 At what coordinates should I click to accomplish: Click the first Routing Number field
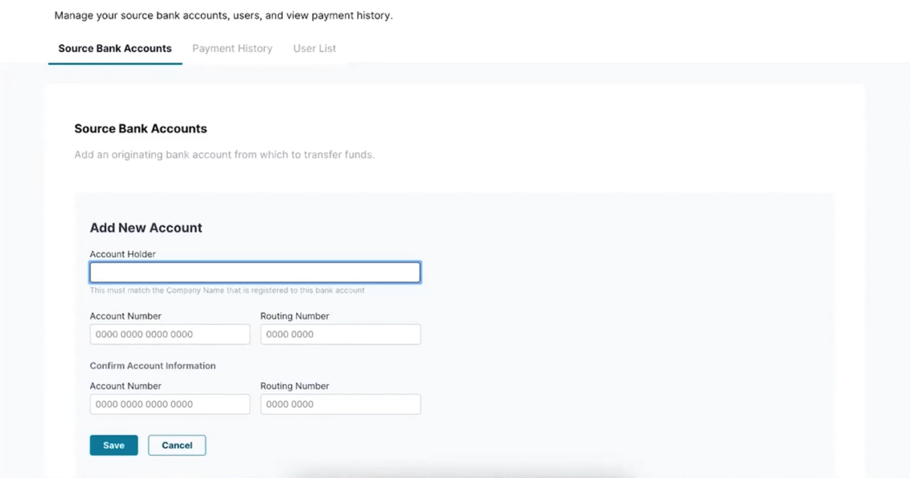click(341, 334)
